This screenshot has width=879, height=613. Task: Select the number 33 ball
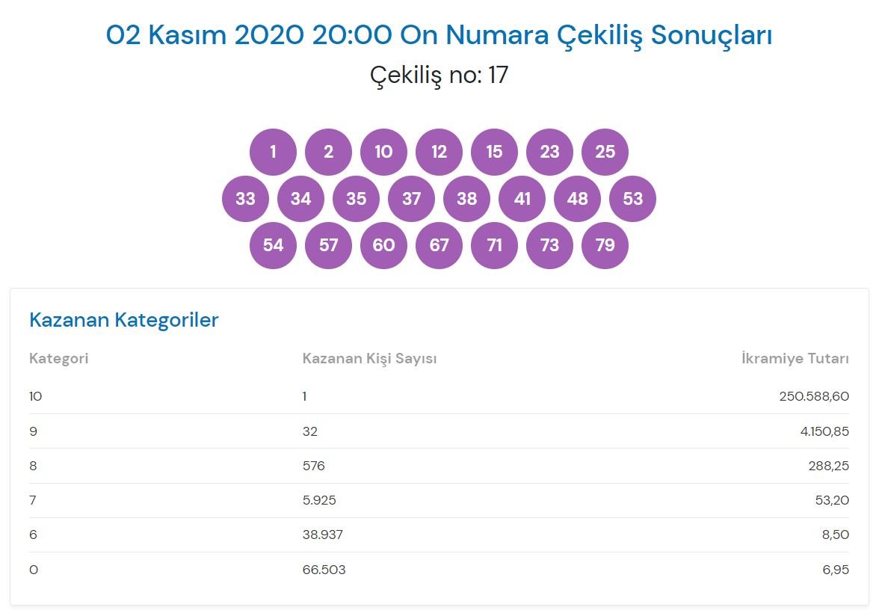[x=245, y=199]
